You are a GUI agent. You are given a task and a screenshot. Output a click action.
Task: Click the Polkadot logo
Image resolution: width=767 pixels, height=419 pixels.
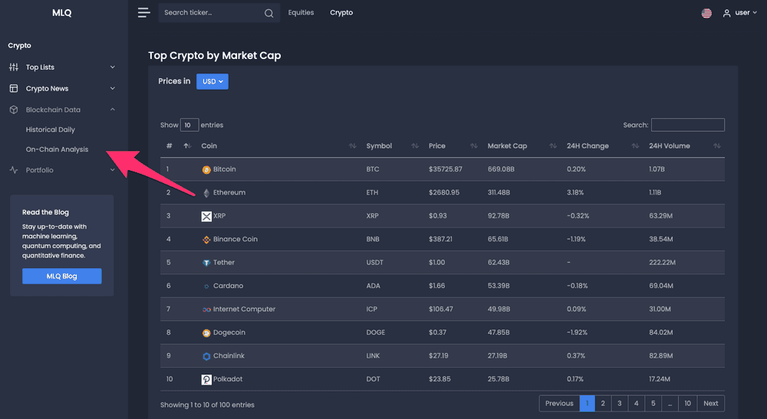click(x=206, y=379)
